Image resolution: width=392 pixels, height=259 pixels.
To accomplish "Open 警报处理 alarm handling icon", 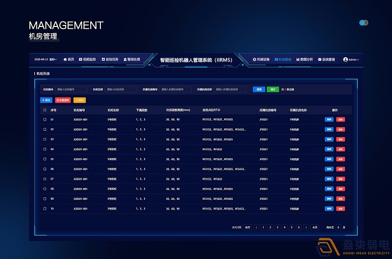I will (x=125, y=59).
